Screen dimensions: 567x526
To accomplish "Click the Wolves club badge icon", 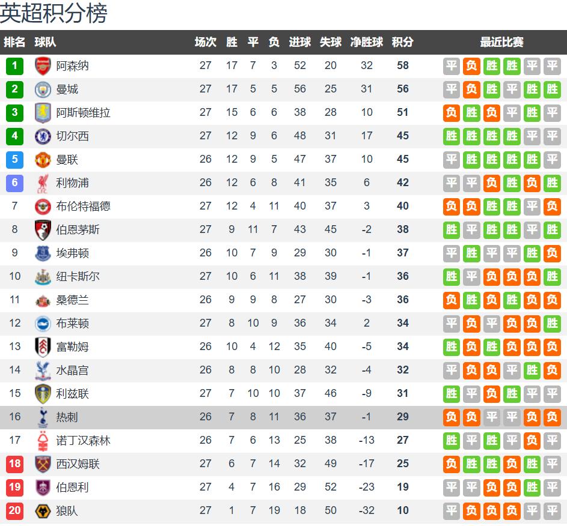I will [x=43, y=510].
